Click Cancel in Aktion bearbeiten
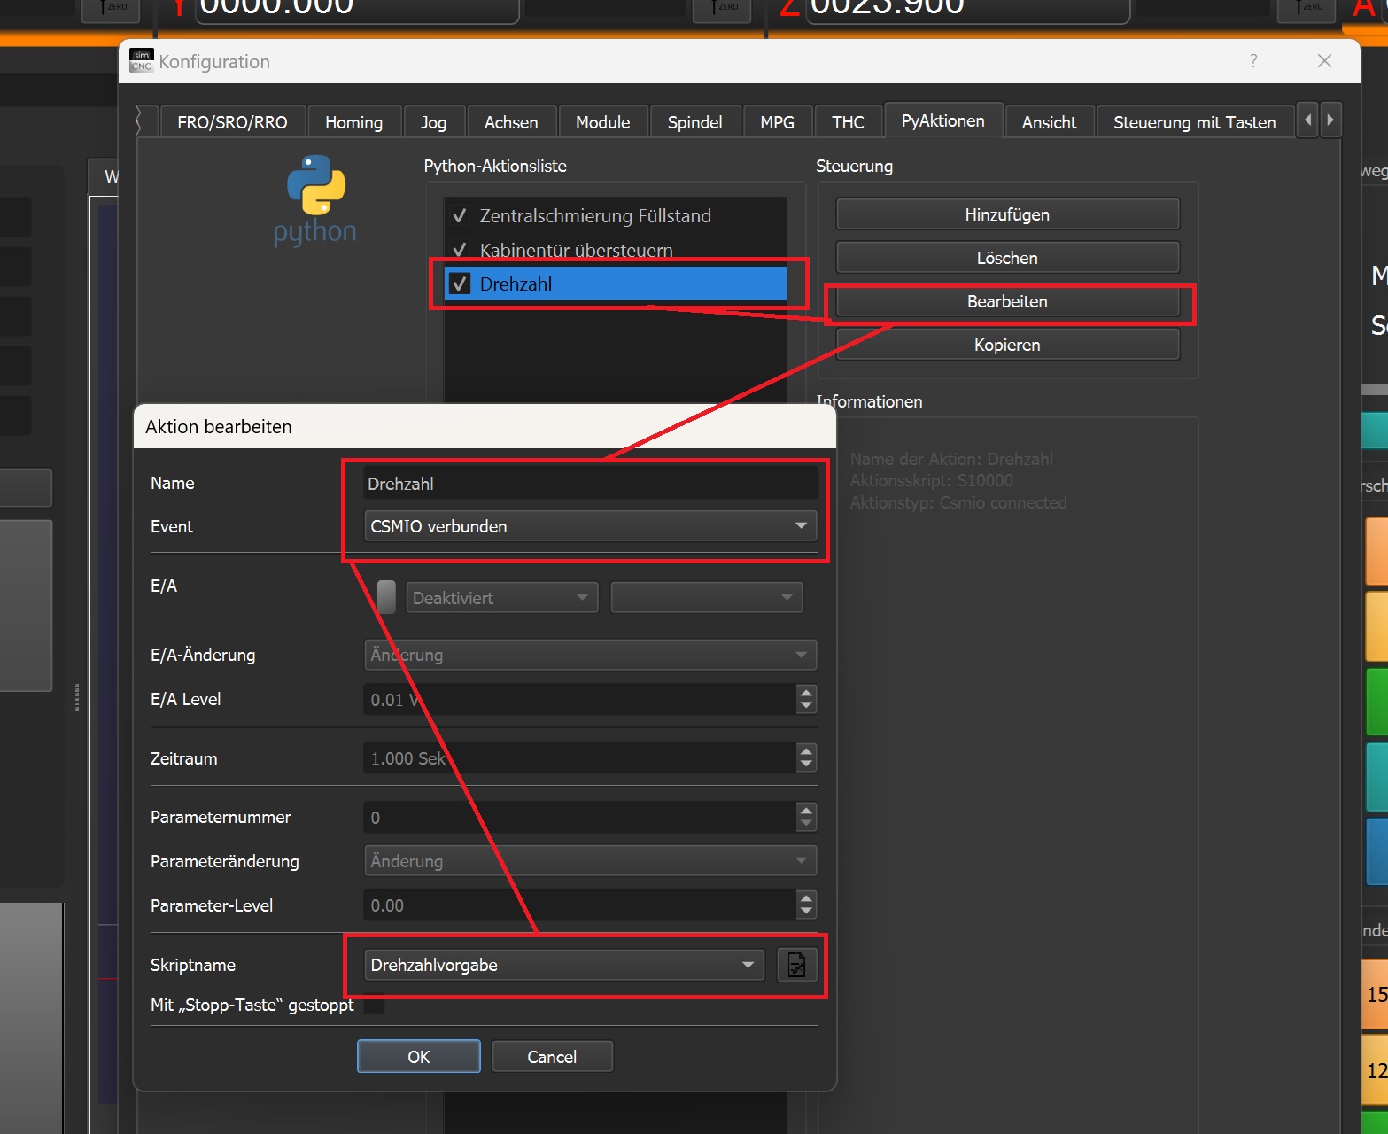1388x1134 pixels. tap(552, 1056)
